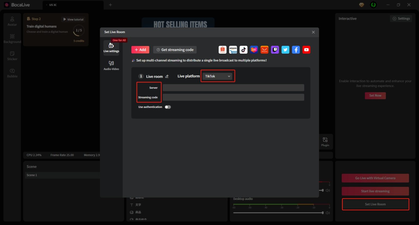Choose the TikTok platform icon

click(x=243, y=50)
